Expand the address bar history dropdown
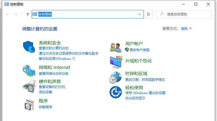Screen dimensions: 217x121 139,14
